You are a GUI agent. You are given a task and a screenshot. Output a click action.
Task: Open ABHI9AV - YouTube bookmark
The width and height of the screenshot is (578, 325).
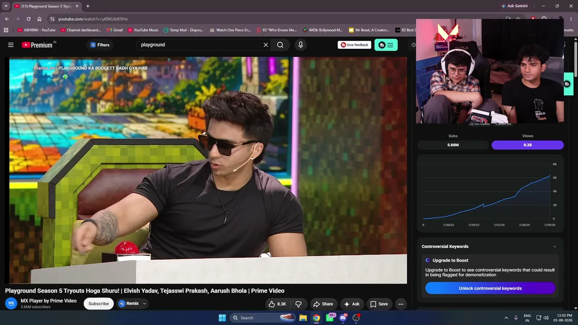point(37,30)
